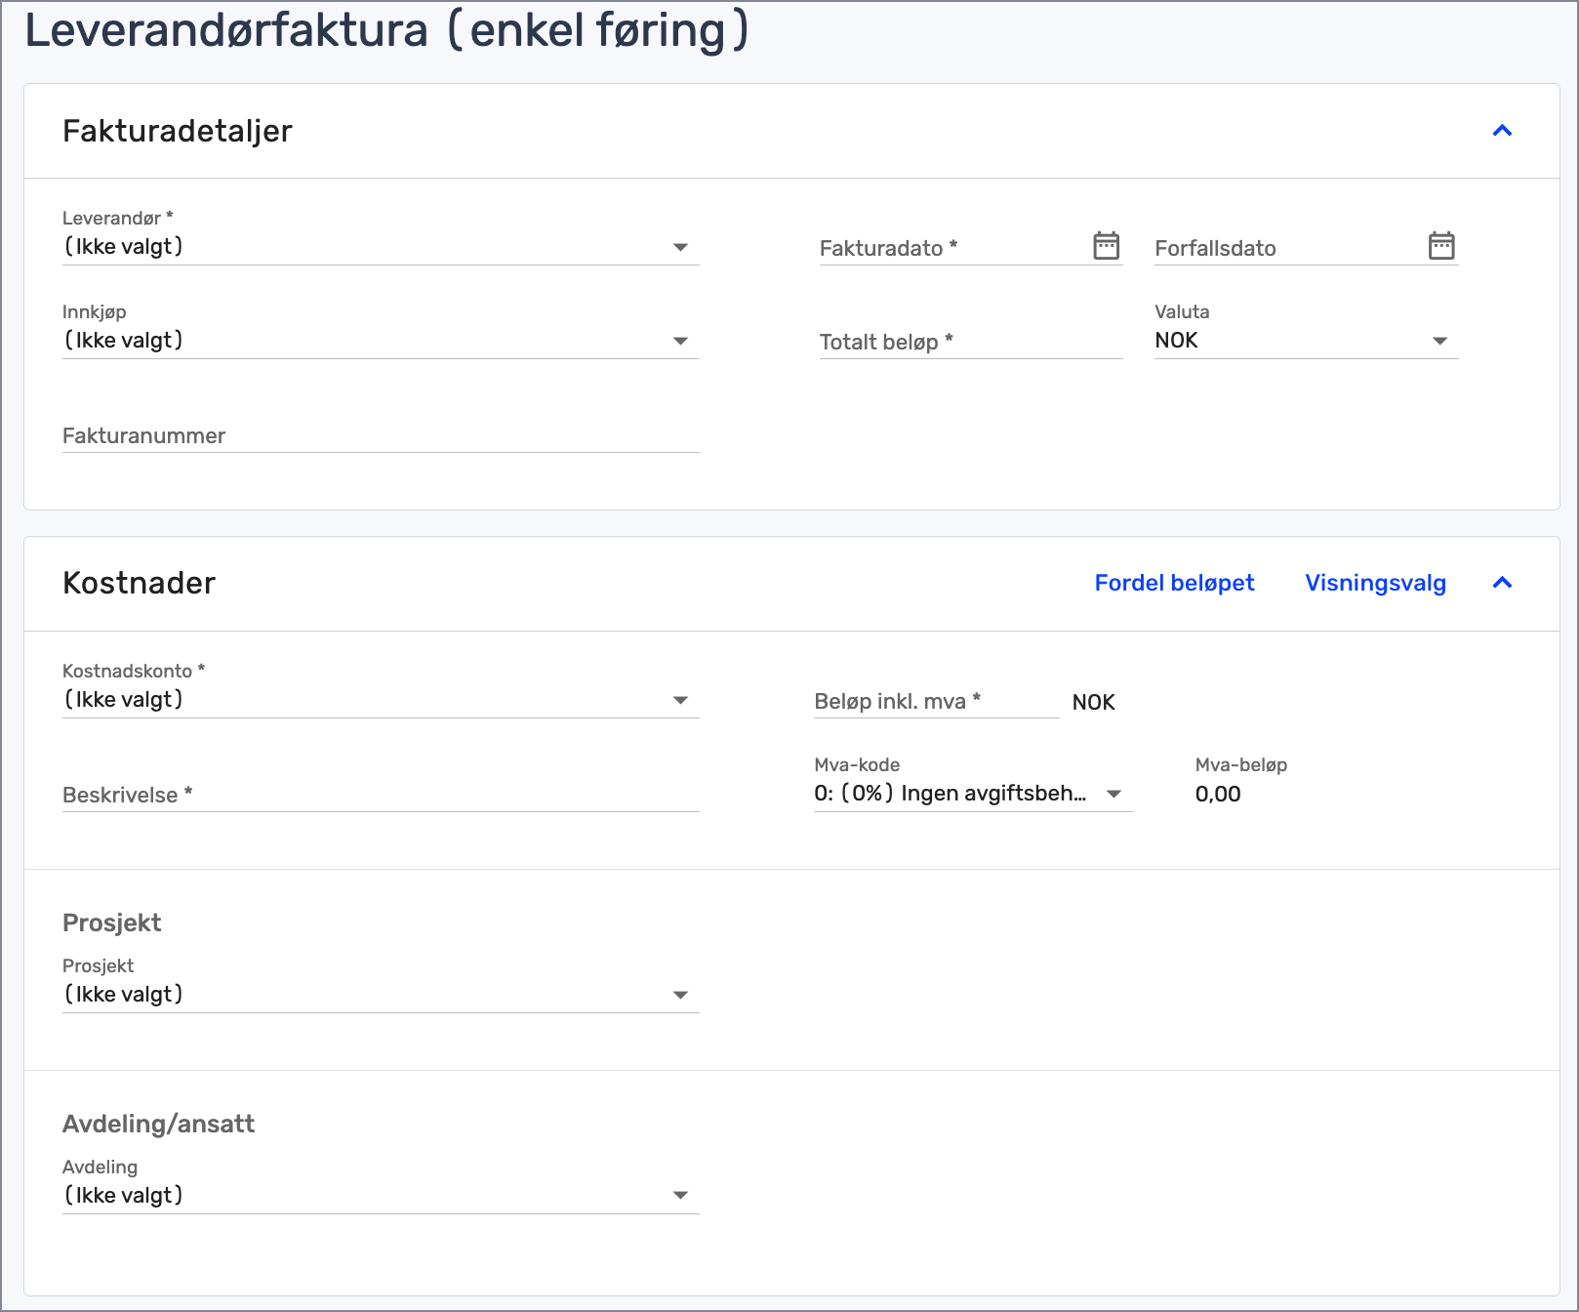
Task: Open the Innkjøp dropdown
Action: click(381, 341)
